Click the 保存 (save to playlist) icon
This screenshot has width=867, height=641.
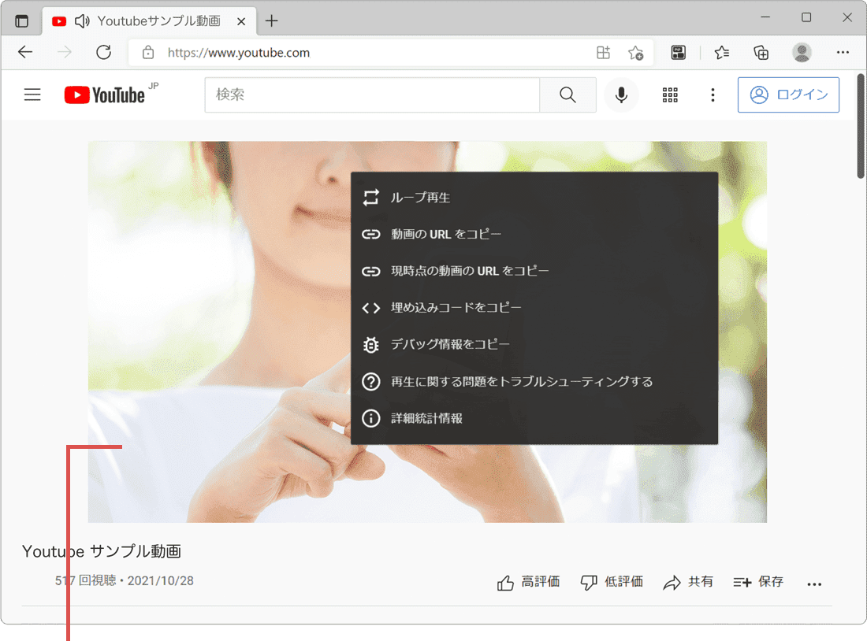tap(741, 581)
